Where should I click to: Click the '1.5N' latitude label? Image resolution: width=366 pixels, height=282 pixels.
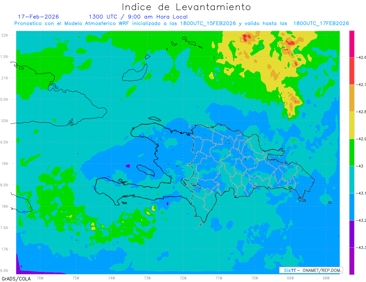[5, 57]
